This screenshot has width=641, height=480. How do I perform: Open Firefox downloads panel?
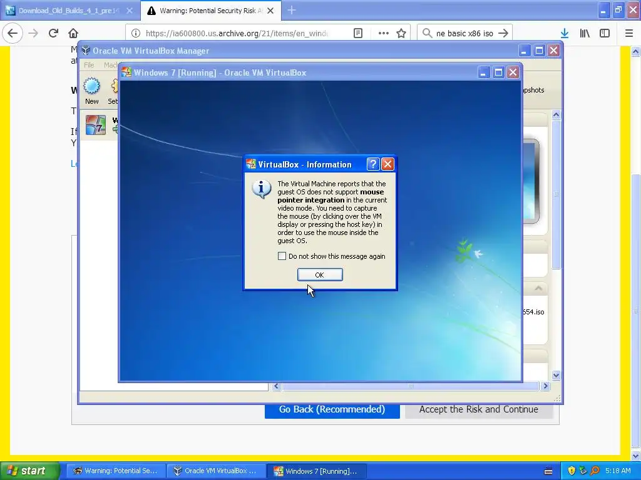point(565,33)
